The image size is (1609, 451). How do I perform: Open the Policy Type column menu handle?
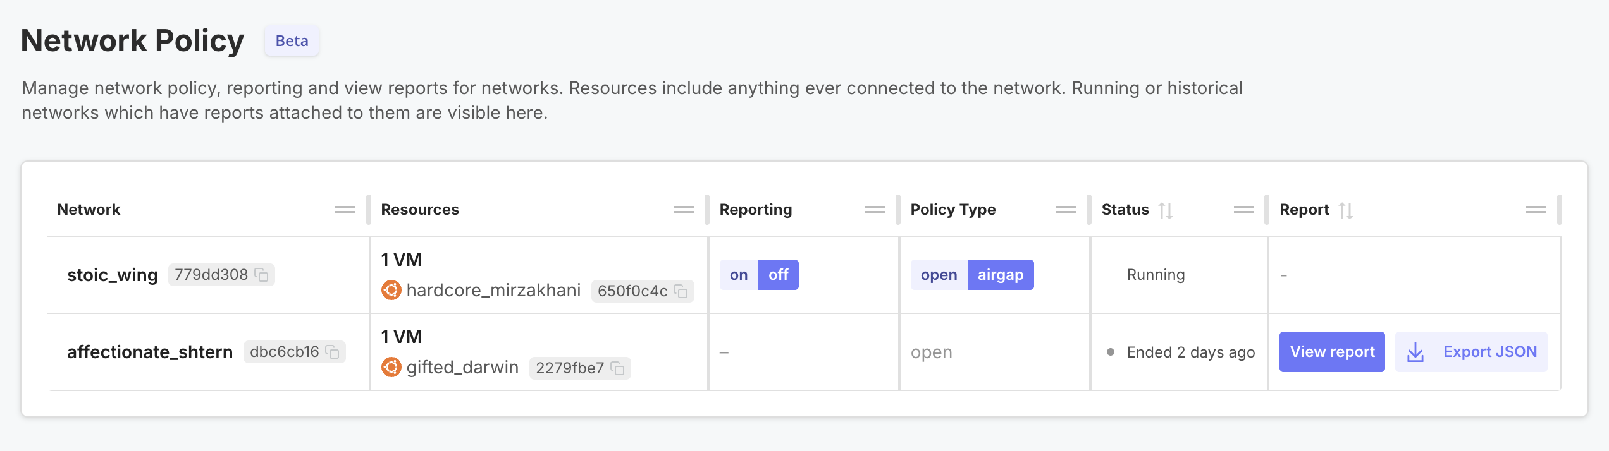click(1065, 210)
